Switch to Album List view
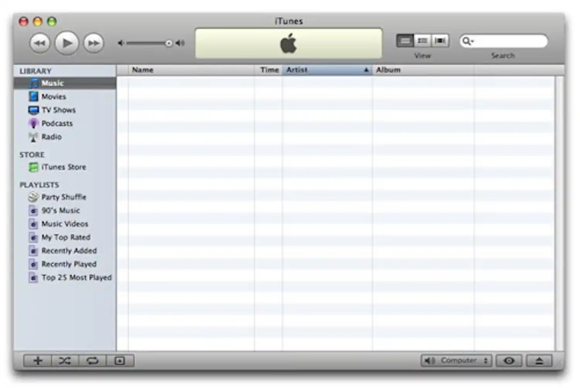Image resolution: width=580 pixels, height=388 pixels. click(422, 41)
